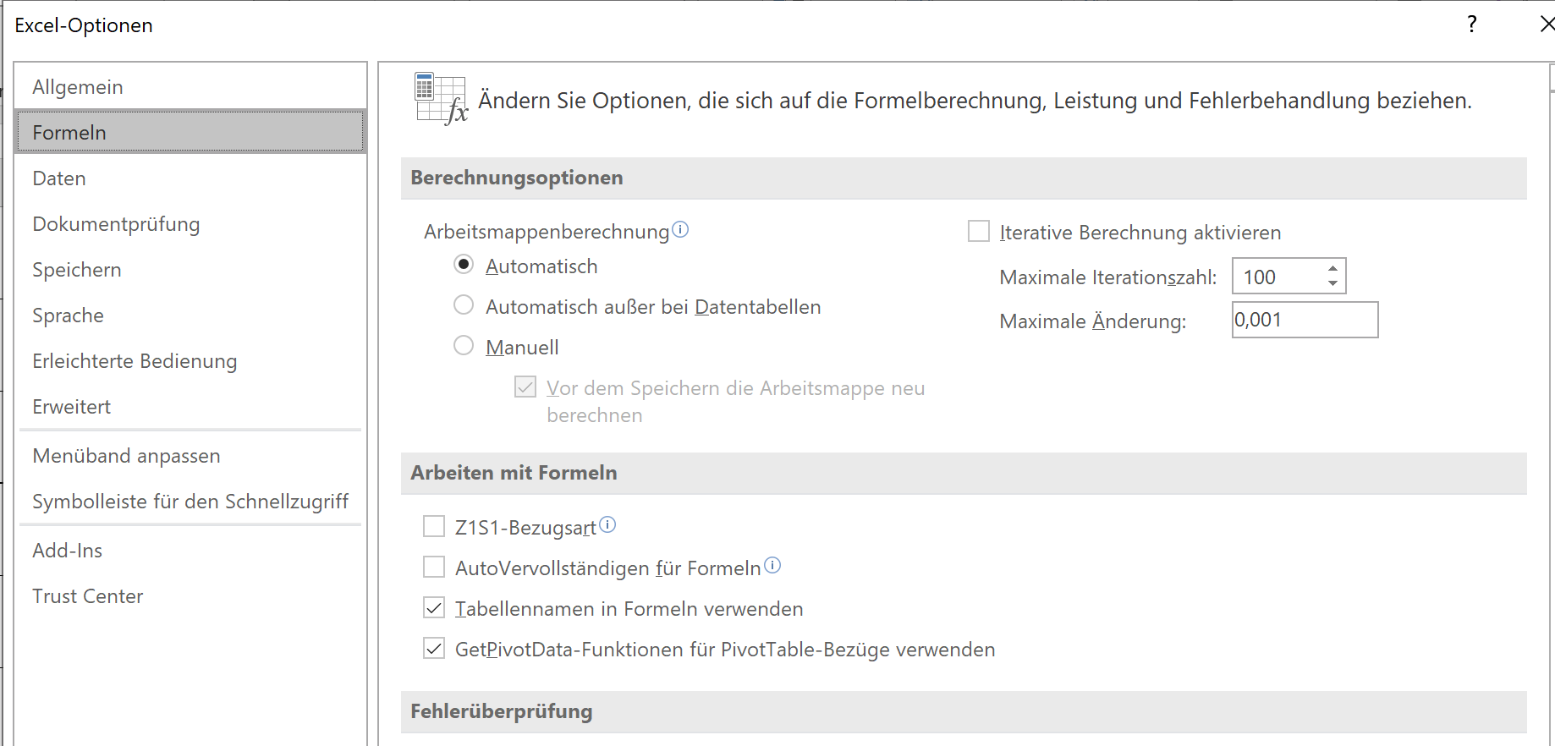The height and width of the screenshot is (746, 1555).
Task: Select the Automatisch radio button
Action: (464, 264)
